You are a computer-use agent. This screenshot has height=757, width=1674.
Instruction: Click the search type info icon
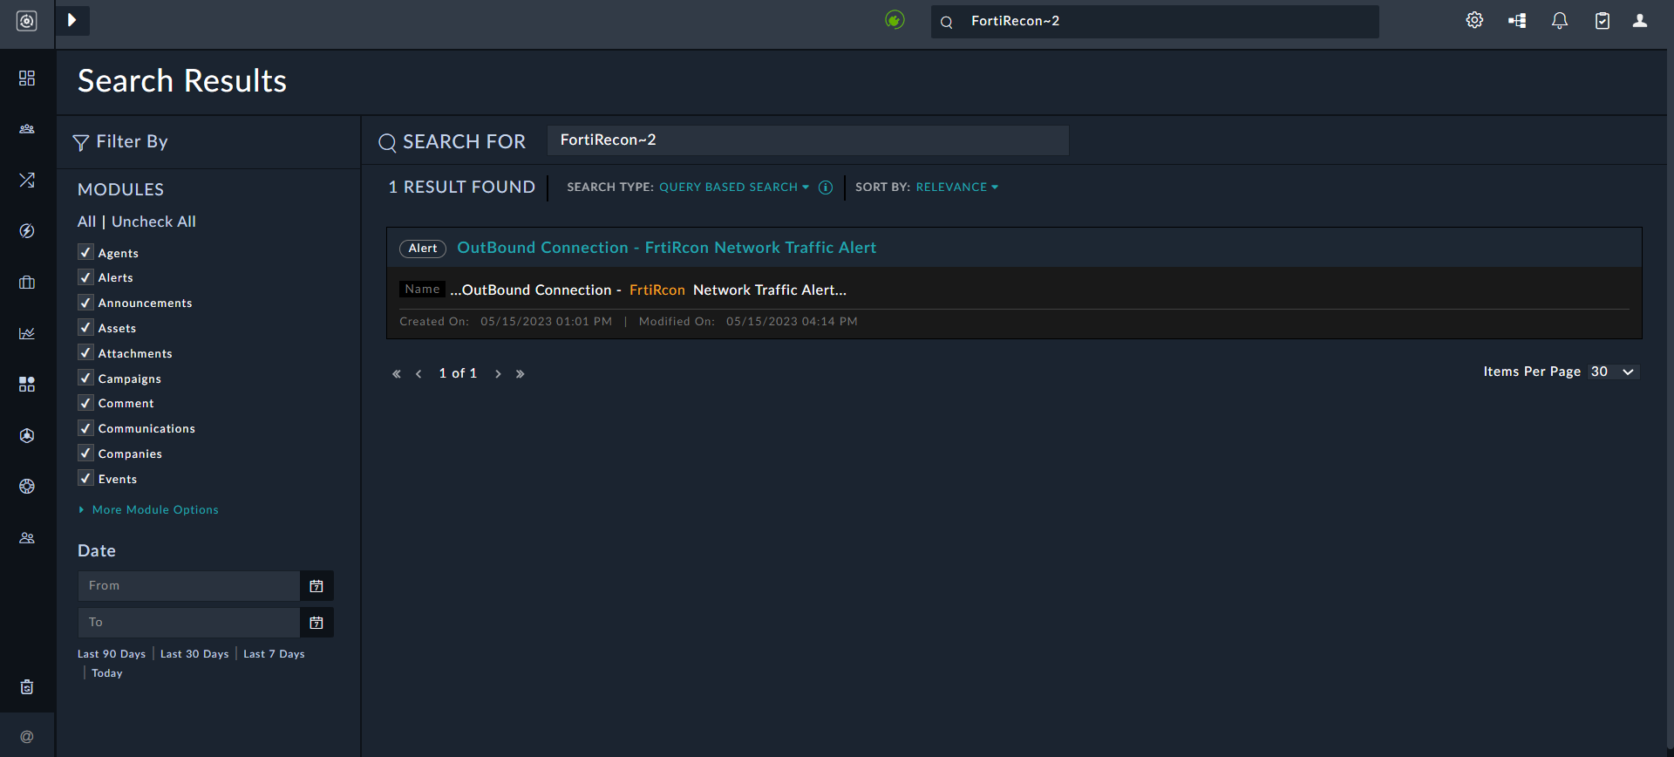(x=826, y=188)
